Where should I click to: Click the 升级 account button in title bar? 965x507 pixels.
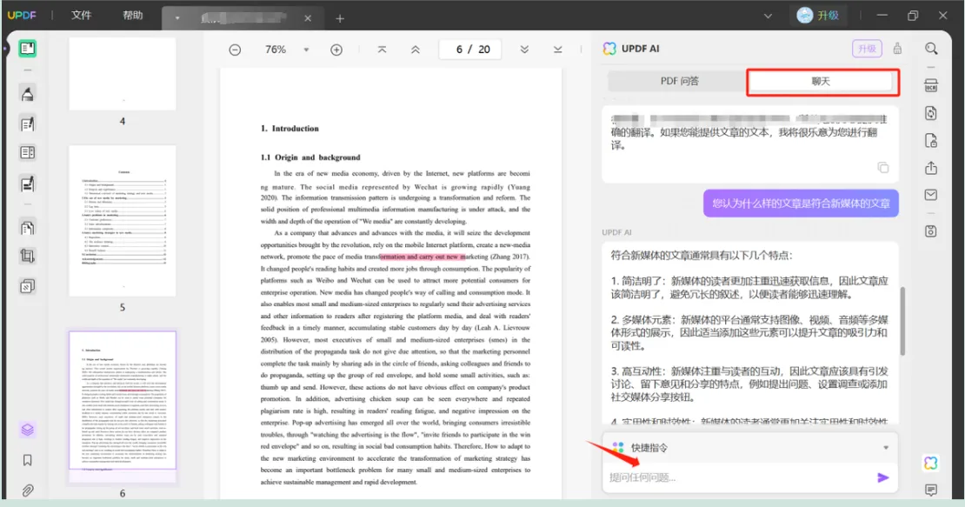click(x=818, y=16)
